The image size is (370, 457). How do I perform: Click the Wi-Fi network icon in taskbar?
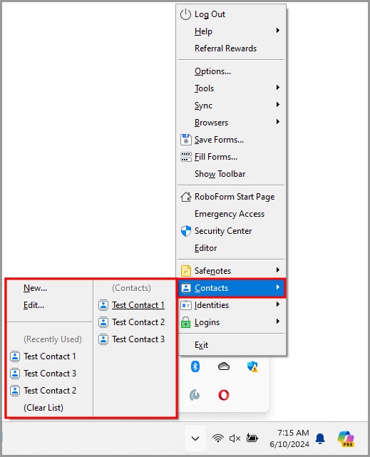point(218,438)
